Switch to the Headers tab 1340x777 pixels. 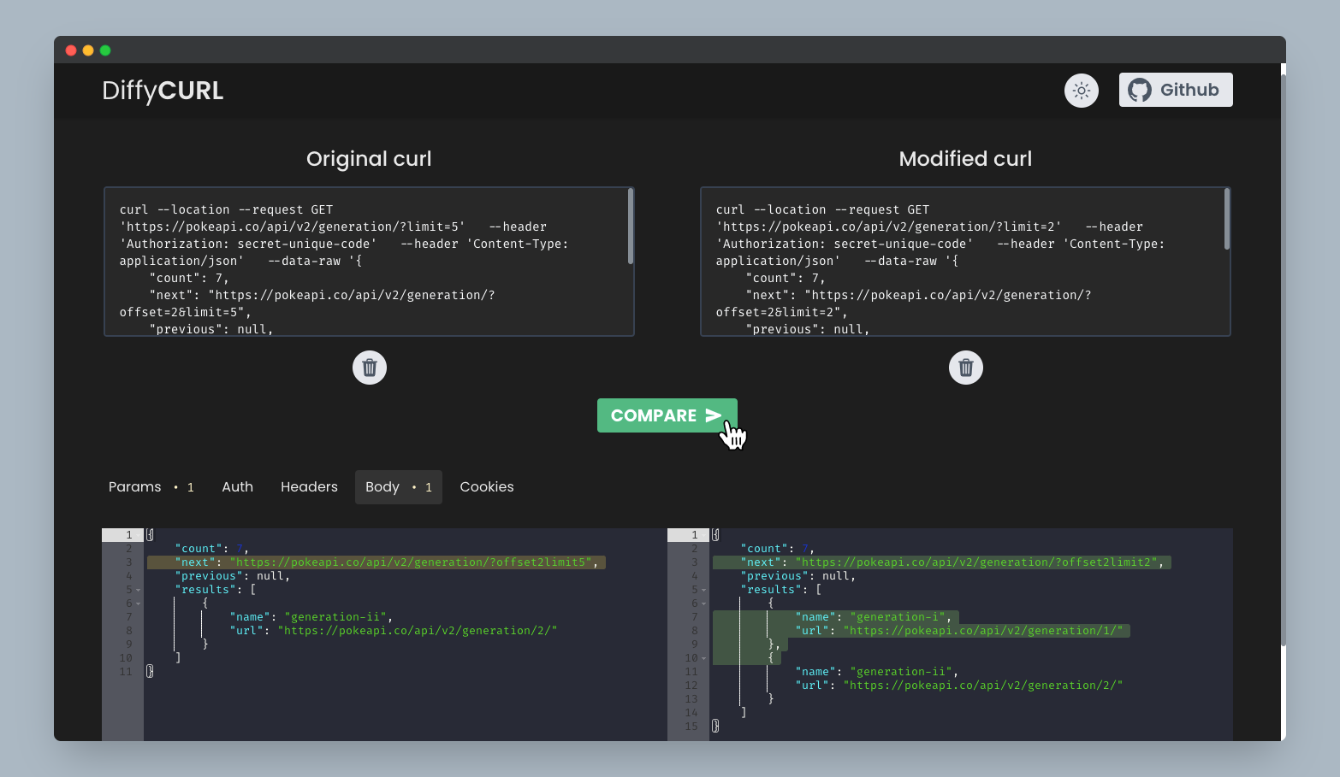[309, 487]
